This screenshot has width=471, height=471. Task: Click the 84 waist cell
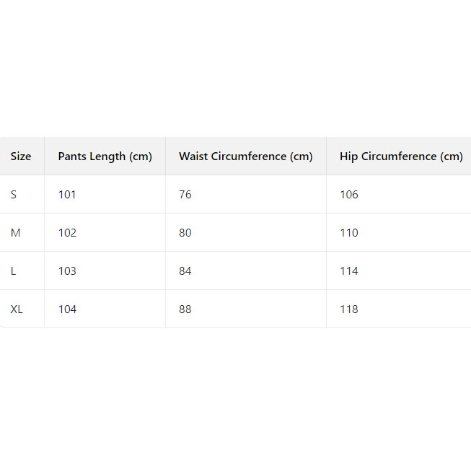[x=185, y=271]
